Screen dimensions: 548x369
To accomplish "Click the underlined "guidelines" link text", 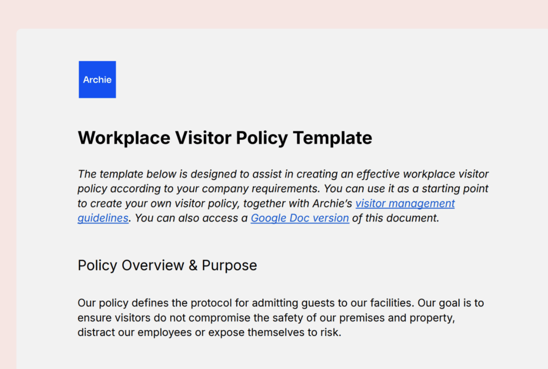I will coord(103,218).
